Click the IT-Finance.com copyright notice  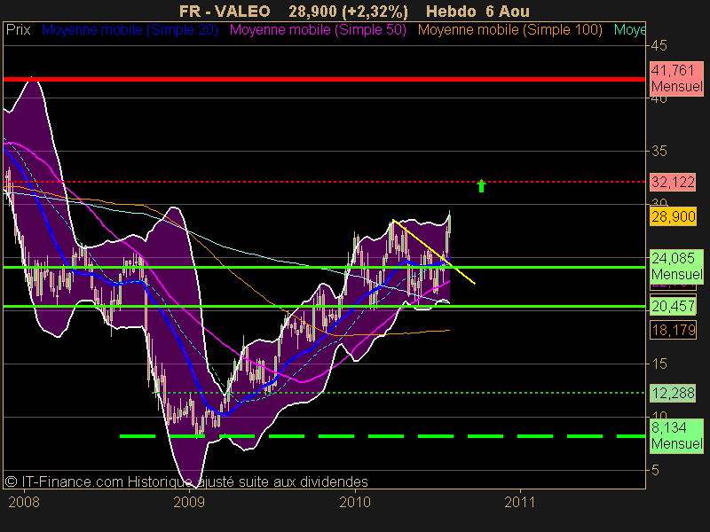click(186, 481)
